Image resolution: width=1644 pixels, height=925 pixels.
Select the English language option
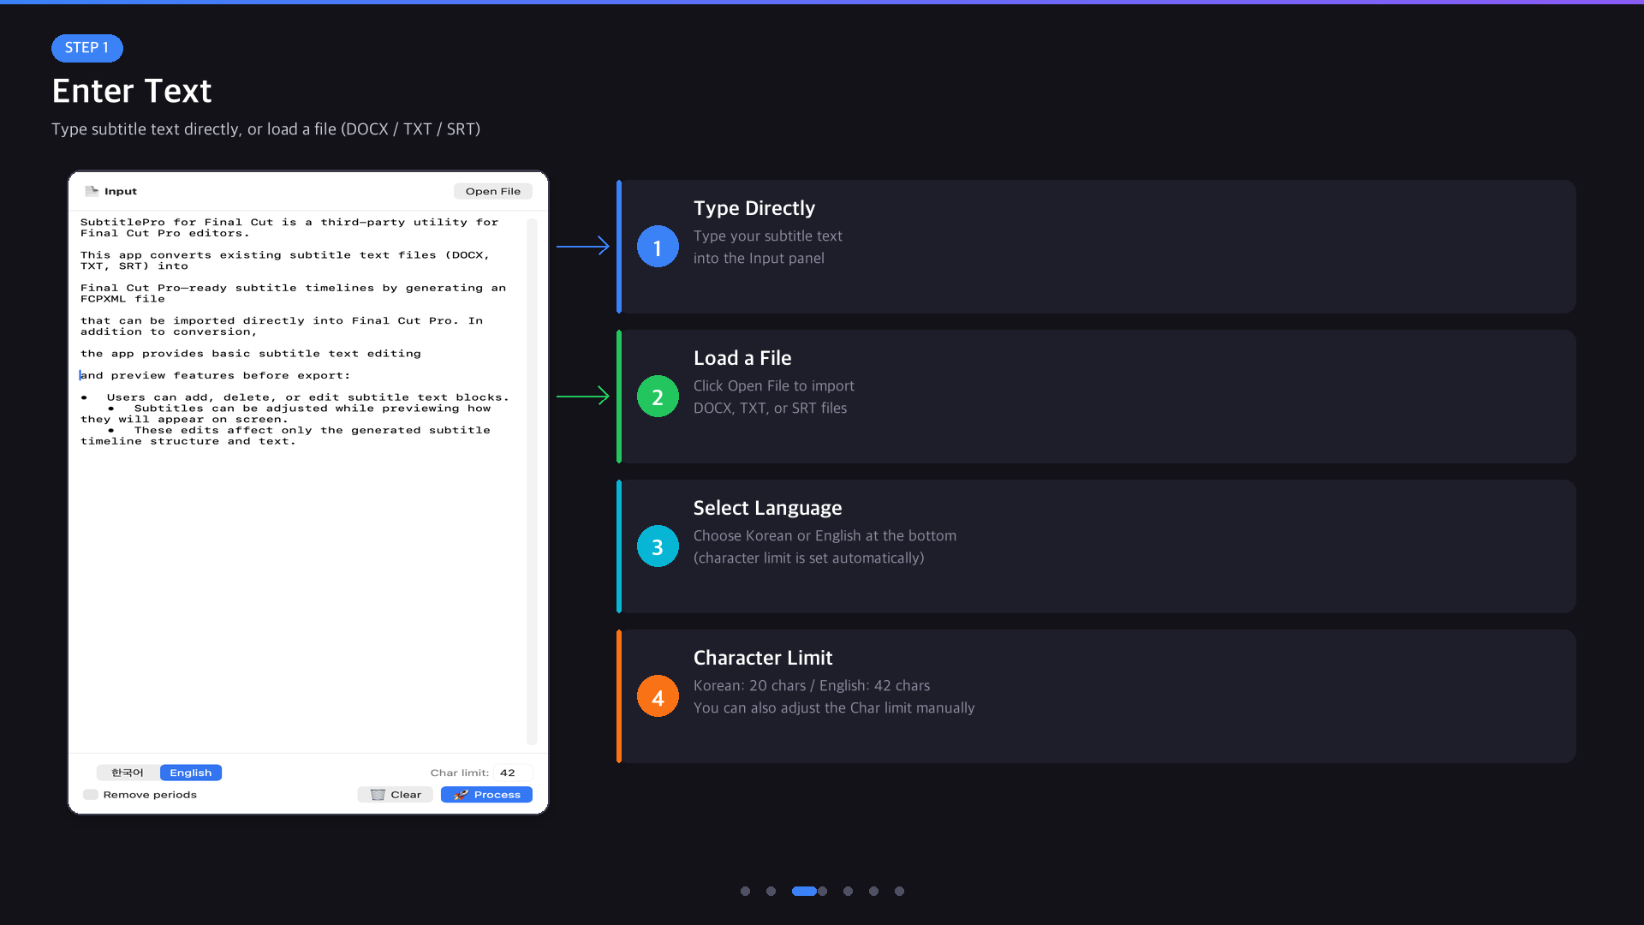click(x=190, y=772)
